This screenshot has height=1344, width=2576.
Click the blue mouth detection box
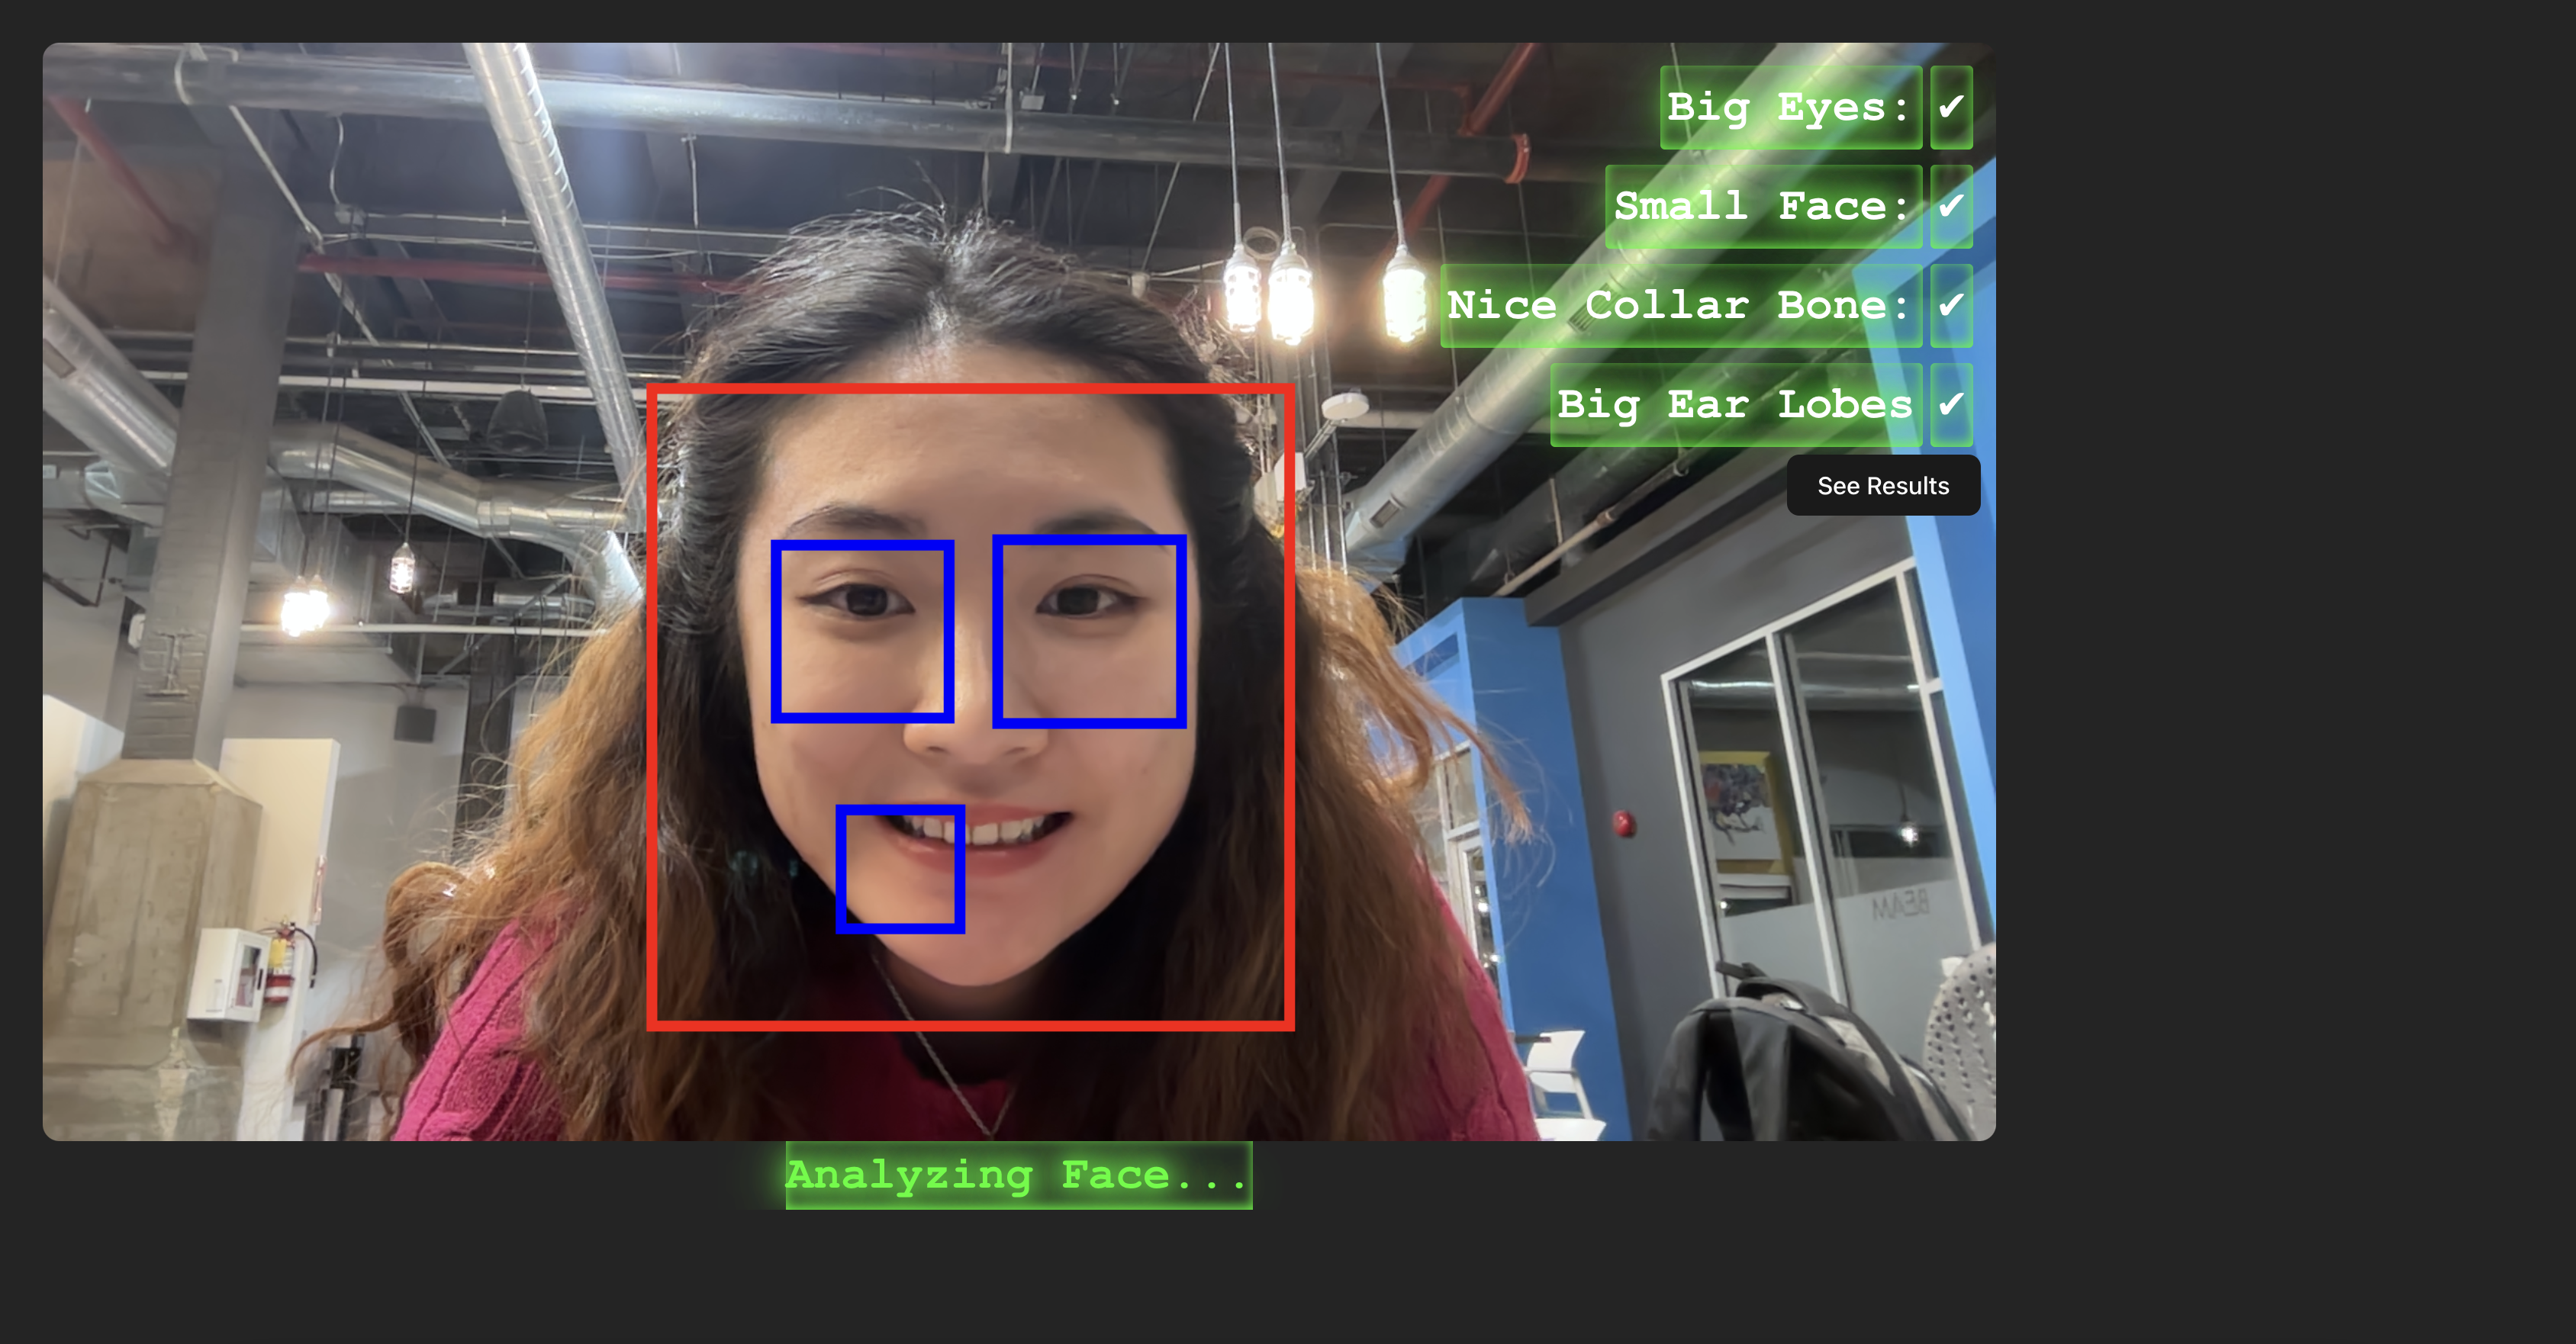pyautogui.click(x=900, y=869)
